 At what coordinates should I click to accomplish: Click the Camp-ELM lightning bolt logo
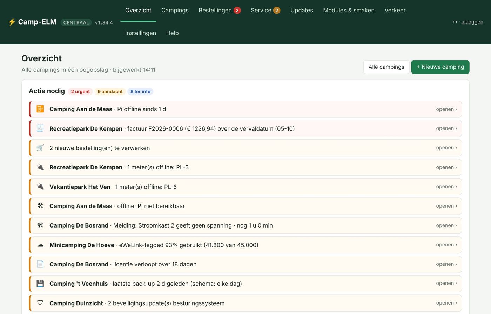point(12,22)
